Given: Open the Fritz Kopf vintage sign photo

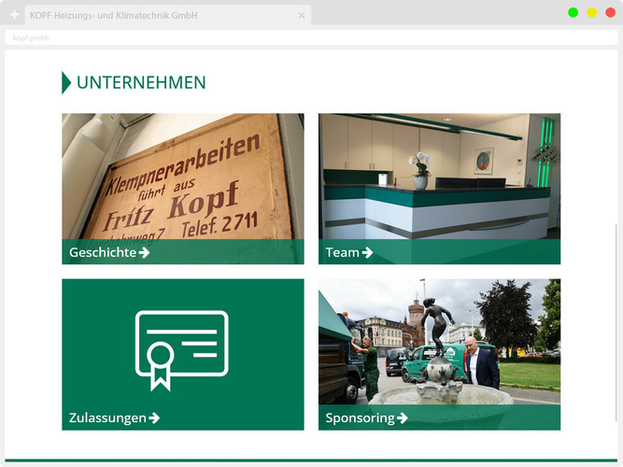Looking at the screenshot, I should (x=182, y=176).
